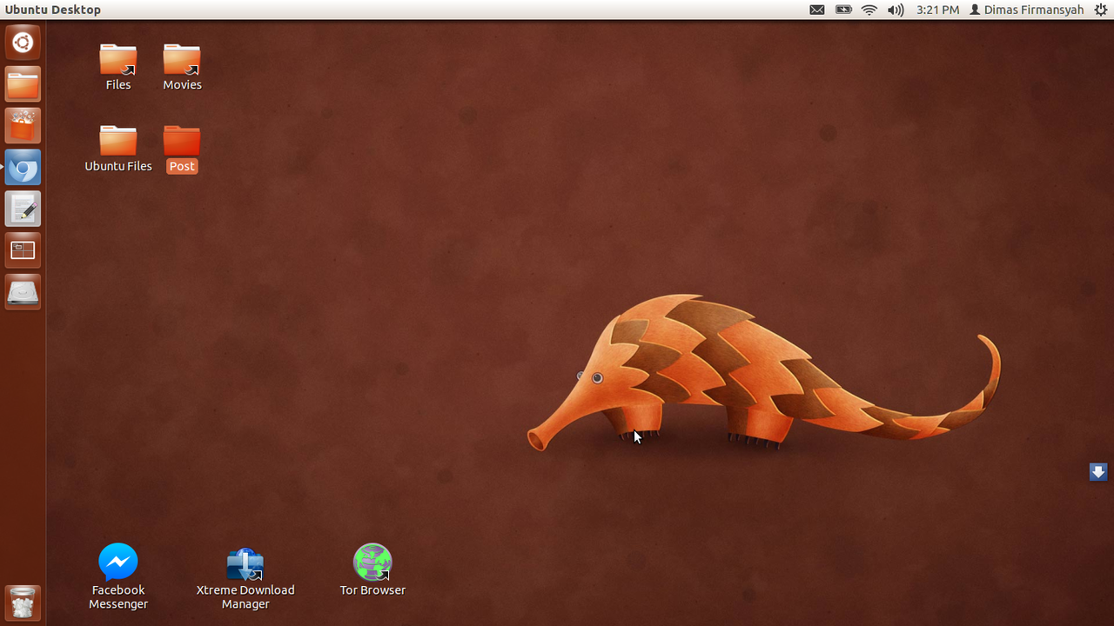Open the Ubuntu Dash home launcher

pos(23,42)
